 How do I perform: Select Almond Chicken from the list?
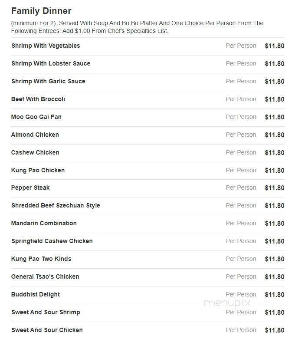coord(35,135)
